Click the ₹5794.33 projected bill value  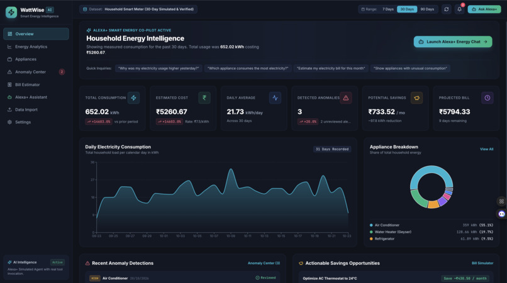[454, 112]
